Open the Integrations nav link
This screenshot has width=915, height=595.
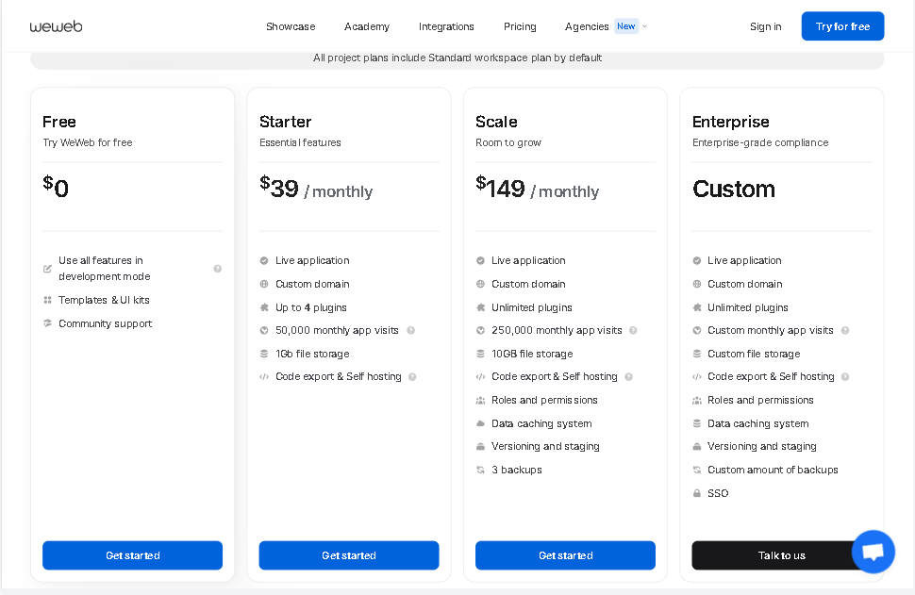[446, 26]
